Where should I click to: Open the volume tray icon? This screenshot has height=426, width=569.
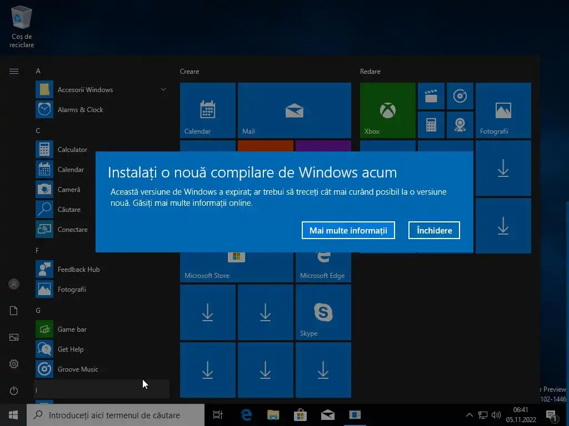pyautogui.click(x=496, y=415)
